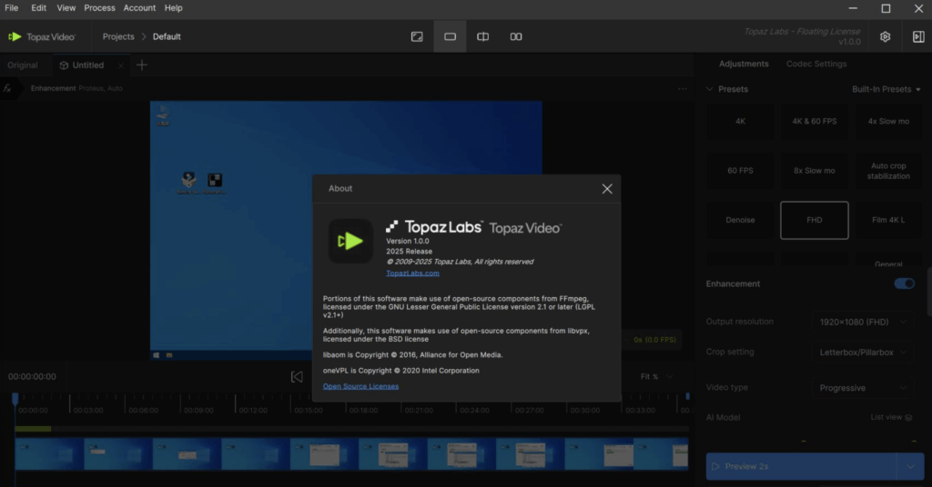Switch AI Model to List view
This screenshot has height=487, width=932.
point(891,418)
